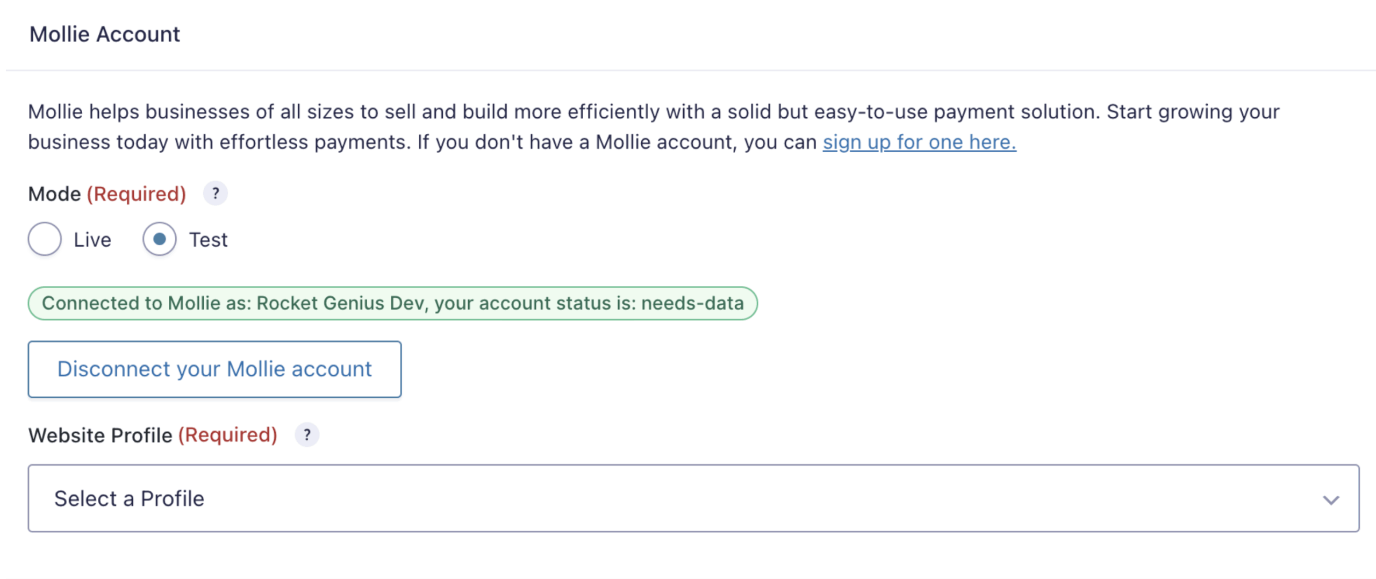Viewport: 1376px width, 579px height.
Task: Open the Mode help question-mark icon
Action: click(x=215, y=194)
